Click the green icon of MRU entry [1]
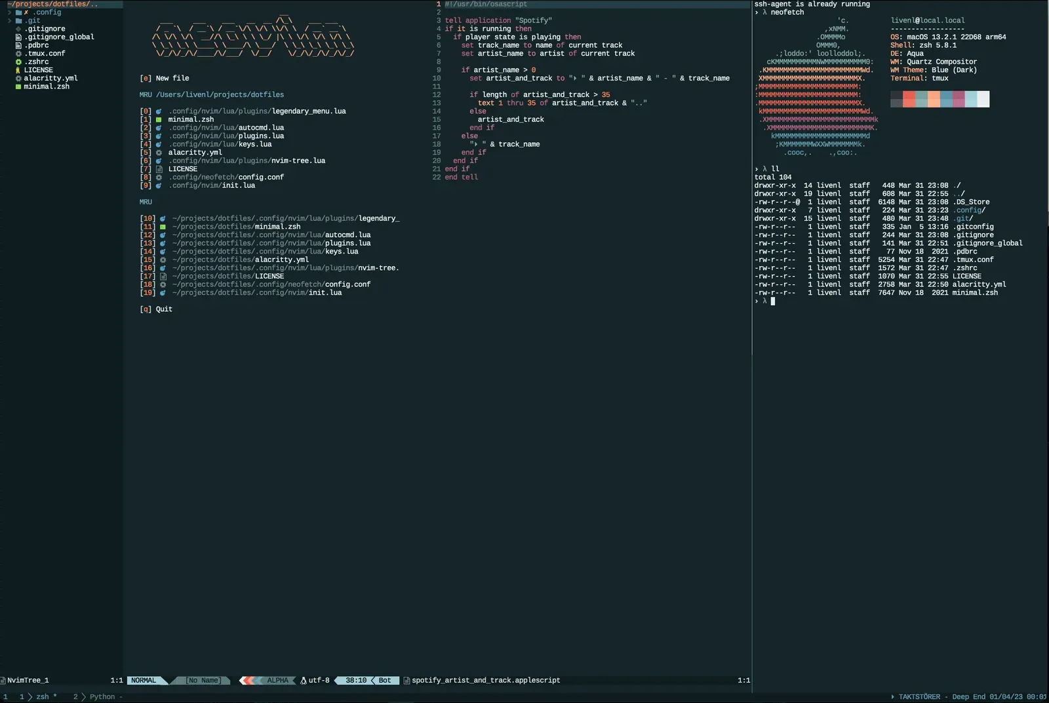The width and height of the screenshot is (1049, 703). [159, 120]
